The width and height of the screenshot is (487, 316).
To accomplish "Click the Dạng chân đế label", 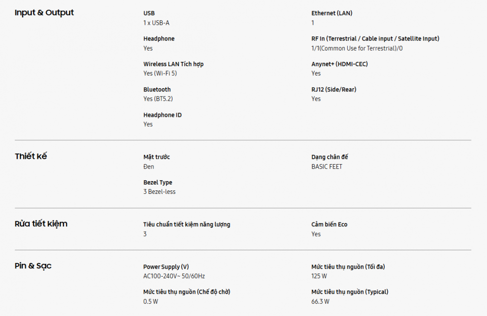I will [x=330, y=157].
